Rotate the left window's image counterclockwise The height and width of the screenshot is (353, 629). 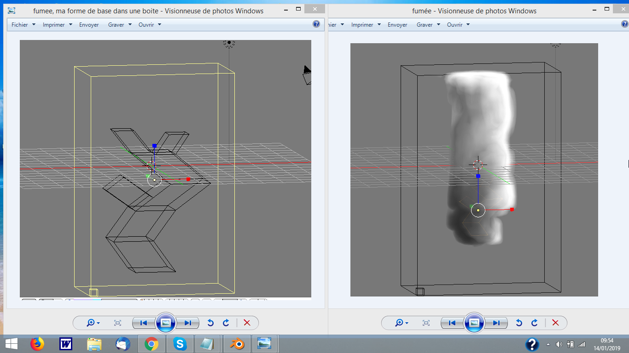(x=210, y=323)
